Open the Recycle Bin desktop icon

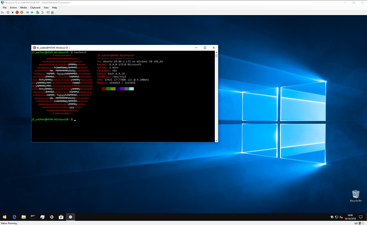click(x=356, y=196)
